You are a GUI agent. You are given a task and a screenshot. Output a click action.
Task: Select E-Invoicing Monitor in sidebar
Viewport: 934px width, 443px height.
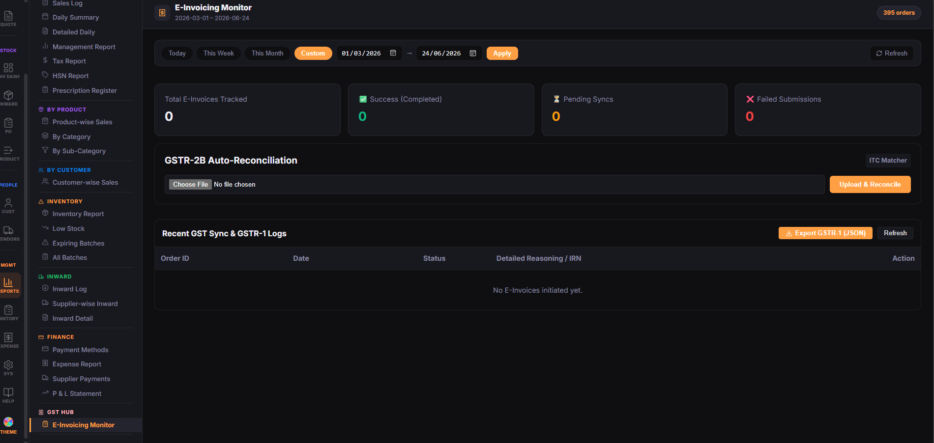tap(86, 425)
